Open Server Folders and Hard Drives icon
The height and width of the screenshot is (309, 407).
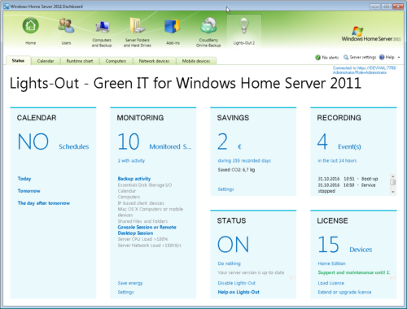coord(138,25)
